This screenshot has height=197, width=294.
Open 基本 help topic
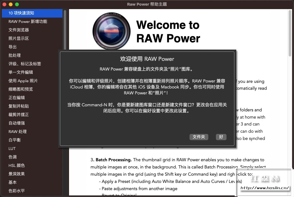(x=32, y=182)
